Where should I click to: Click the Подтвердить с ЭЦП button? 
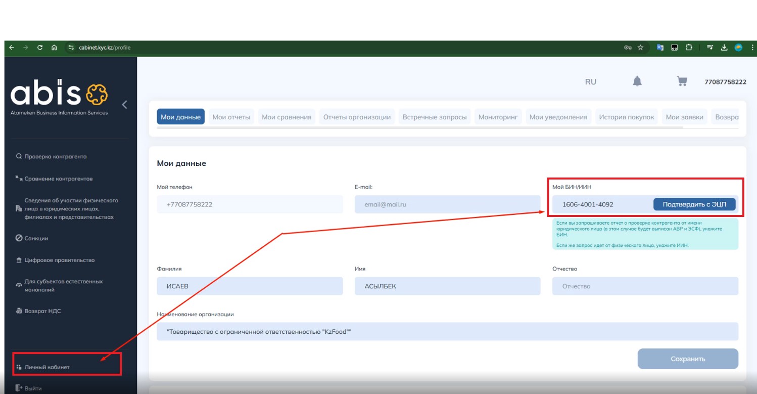coord(694,204)
